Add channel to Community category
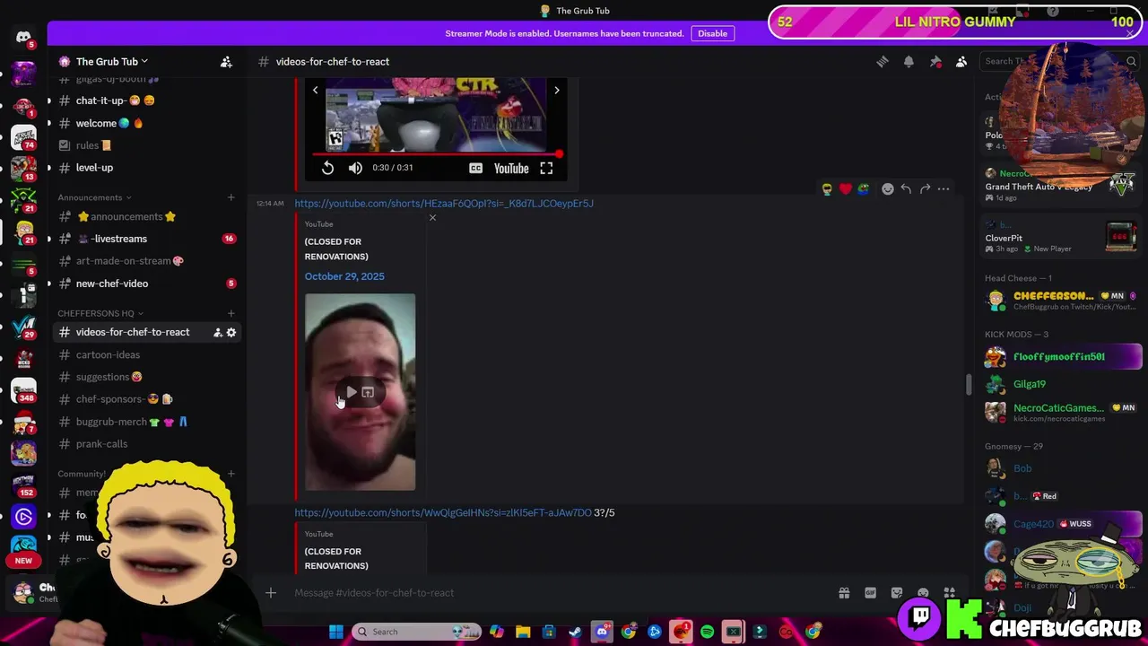The width and height of the screenshot is (1148, 646). pyautogui.click(x=230, y=474)
